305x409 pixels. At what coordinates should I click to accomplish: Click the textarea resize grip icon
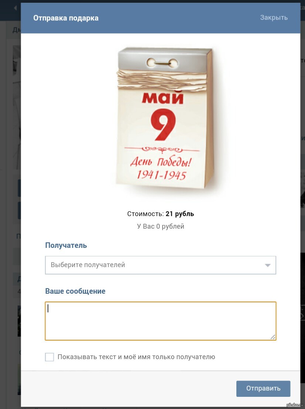pyautogui.click(x=273, y=337)
